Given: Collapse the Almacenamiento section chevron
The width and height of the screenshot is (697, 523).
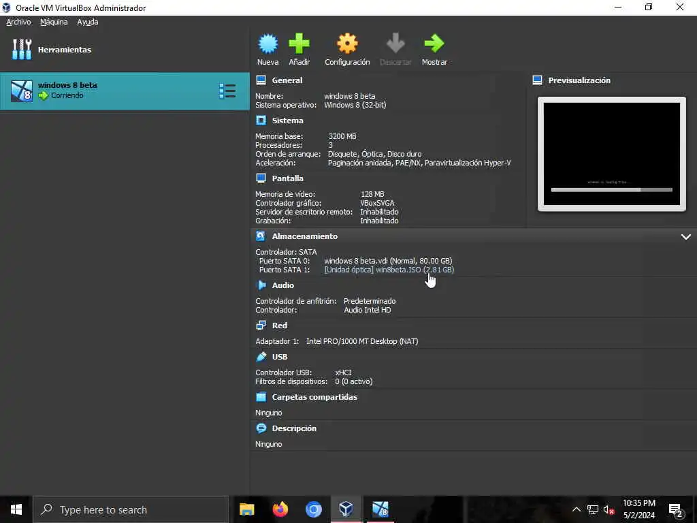Looking at the screenshot, I should (x=686, y=236).
